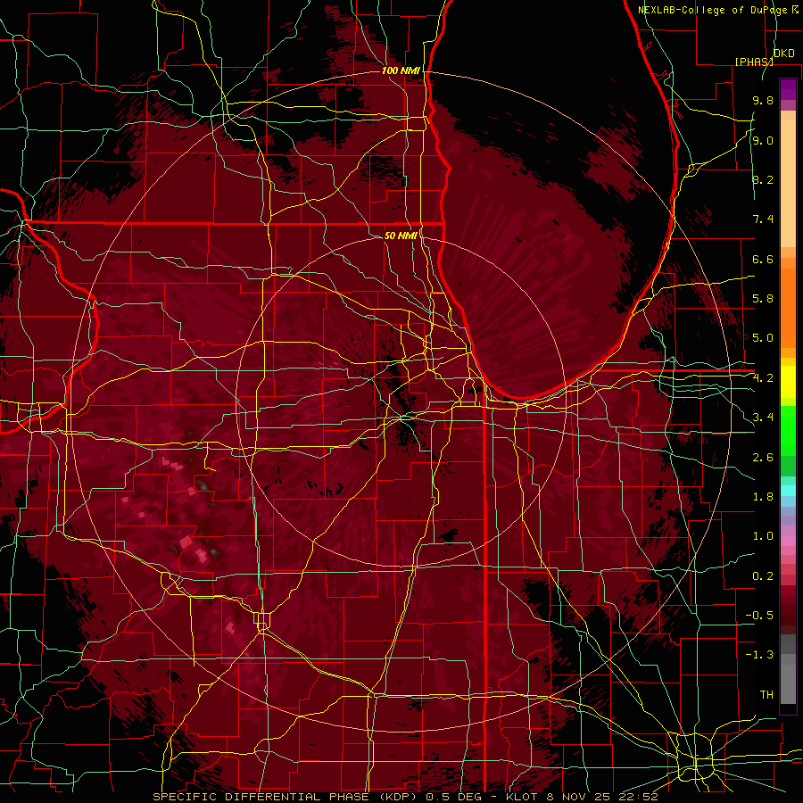803x803 pixels.
Task: Click the TH threshold label on the scale
Action: pyautogui.click(x=766, y=694)
